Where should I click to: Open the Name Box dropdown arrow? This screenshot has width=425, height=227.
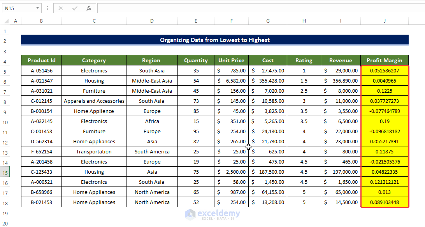[x=38, y=8]
